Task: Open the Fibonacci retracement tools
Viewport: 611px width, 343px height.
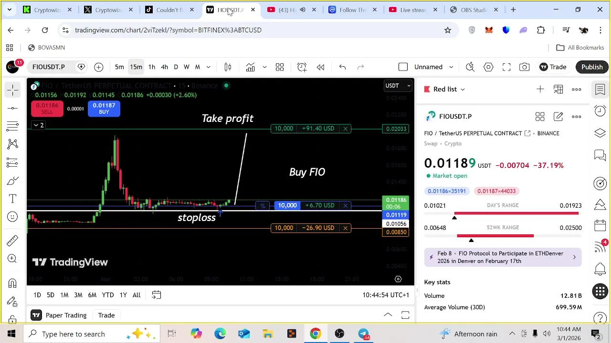Action: (12, 126)
